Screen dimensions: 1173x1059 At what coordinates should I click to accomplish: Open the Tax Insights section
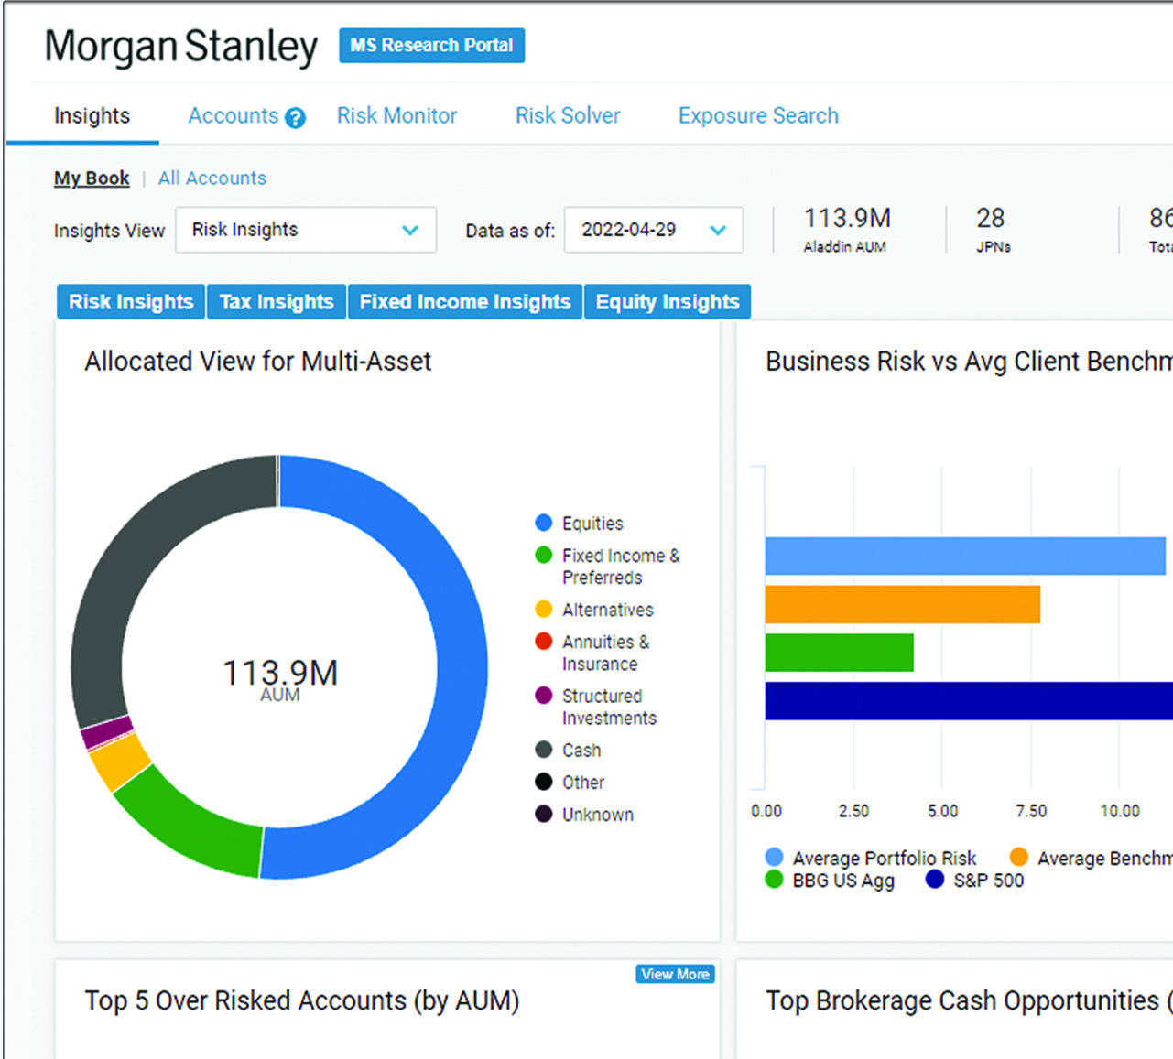pos(277,302)
